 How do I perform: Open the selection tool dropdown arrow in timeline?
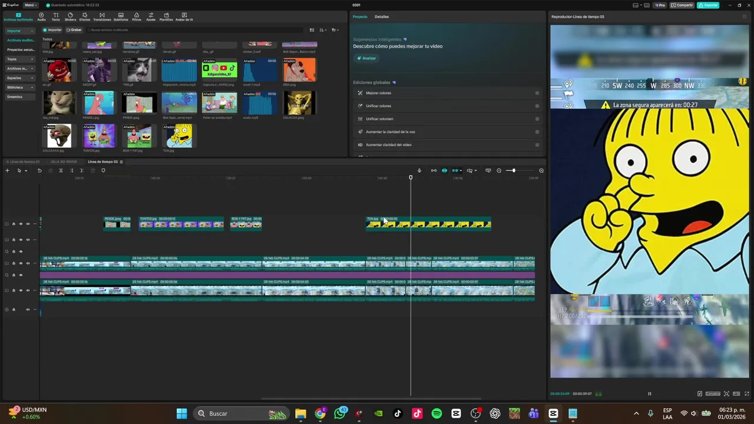tap(26, 171)
